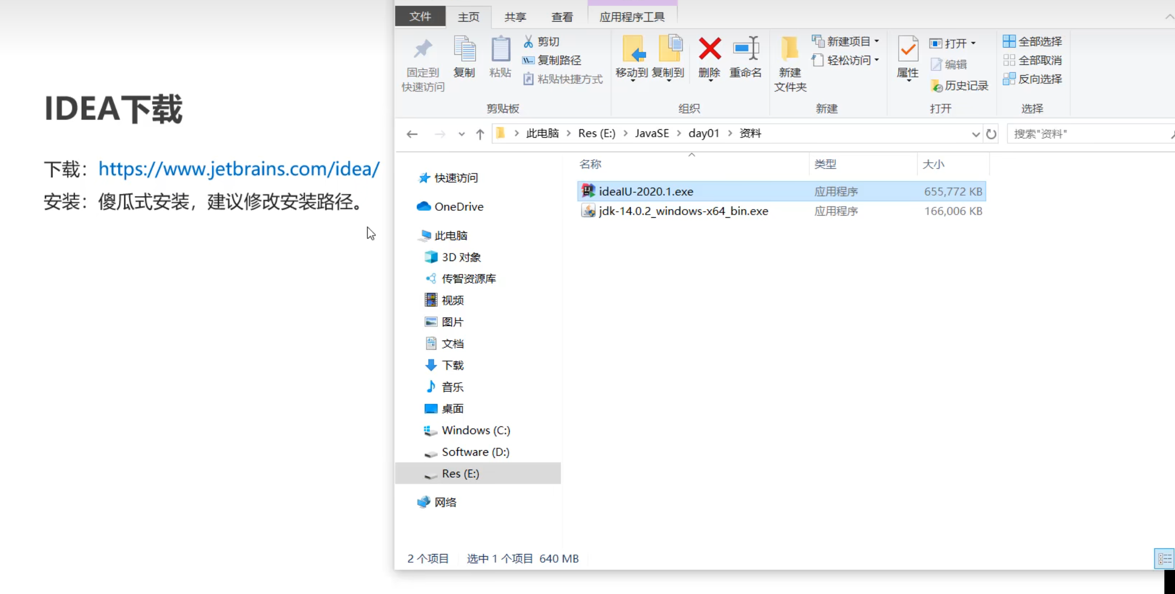The image size is (1175, 594).
Task: Click the refresh icon beside address bar
Action: point(991,134)
